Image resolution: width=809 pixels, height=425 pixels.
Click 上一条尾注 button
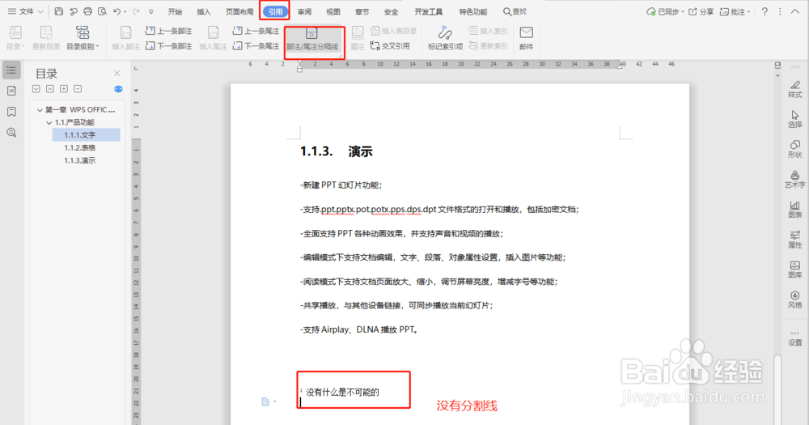click(x=256, y=31)
